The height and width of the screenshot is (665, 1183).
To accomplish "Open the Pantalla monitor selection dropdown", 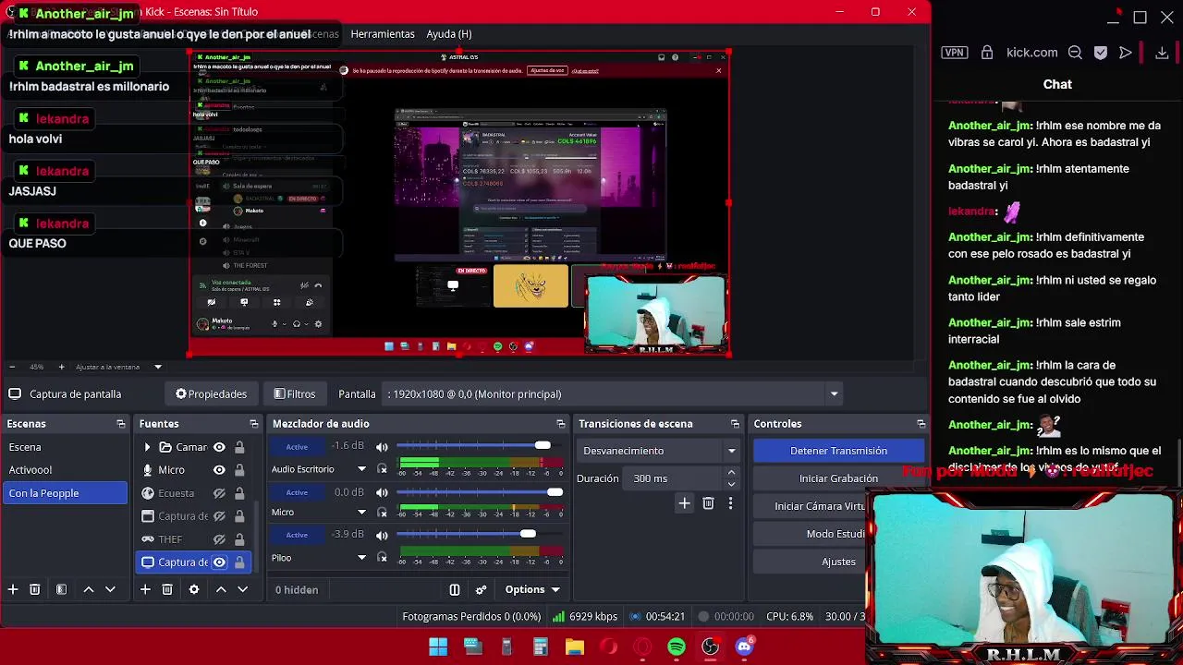I will coord(834,394).
